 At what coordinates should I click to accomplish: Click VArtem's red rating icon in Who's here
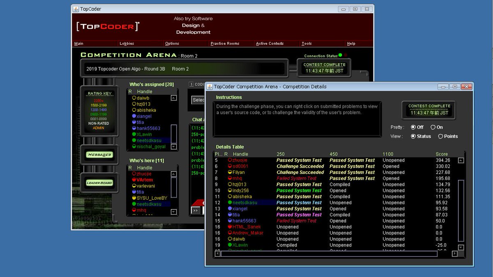click(x=134, y=180)
